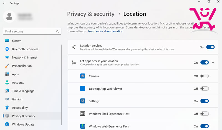This screenshot has height=130, width=222.
Task: Click the Privacy & security shield icon
Action: point(7,116)
